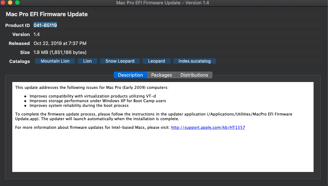Choose the Leopard catalog tag
The height and width of the screenshot is (186, 328).
(x=156, y=61)
